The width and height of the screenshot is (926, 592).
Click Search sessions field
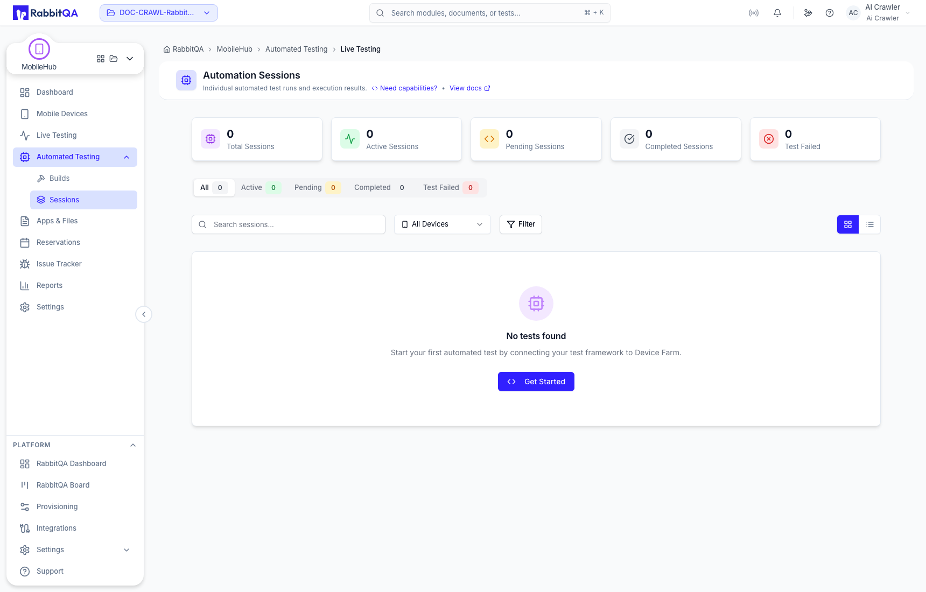289,224
